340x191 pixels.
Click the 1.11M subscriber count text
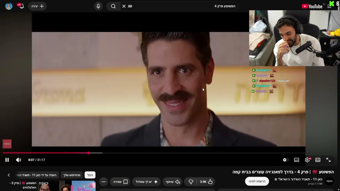point(315,184)
